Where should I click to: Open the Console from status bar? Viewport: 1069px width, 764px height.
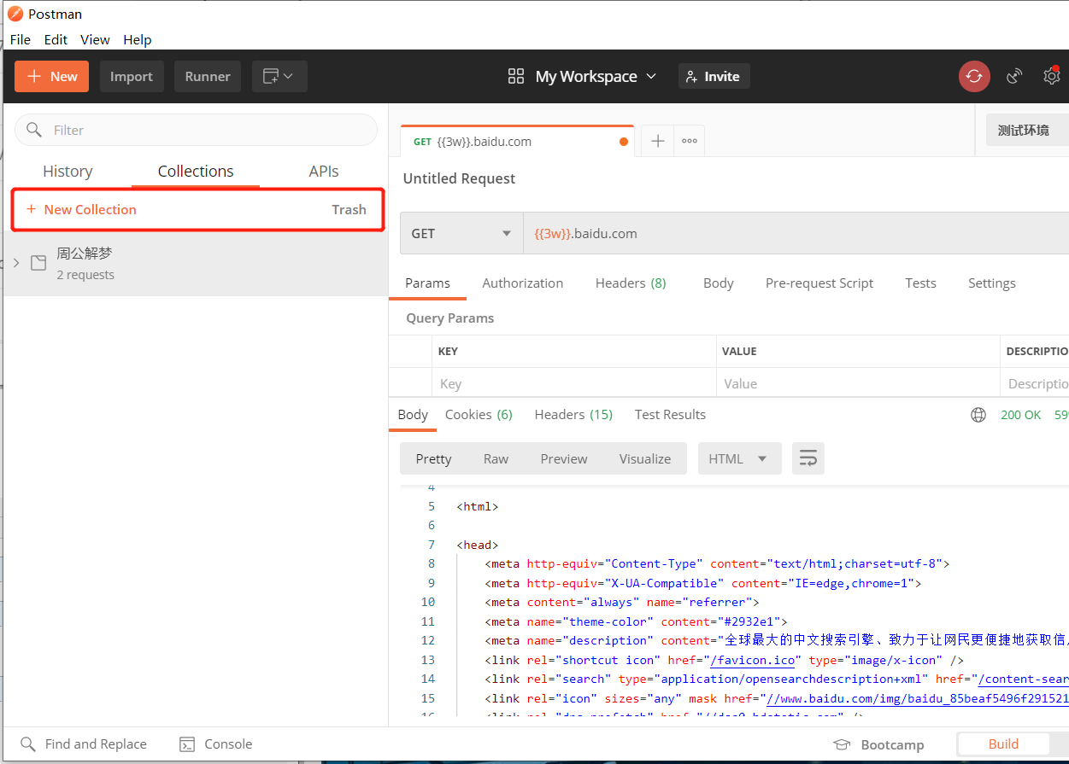216,744
